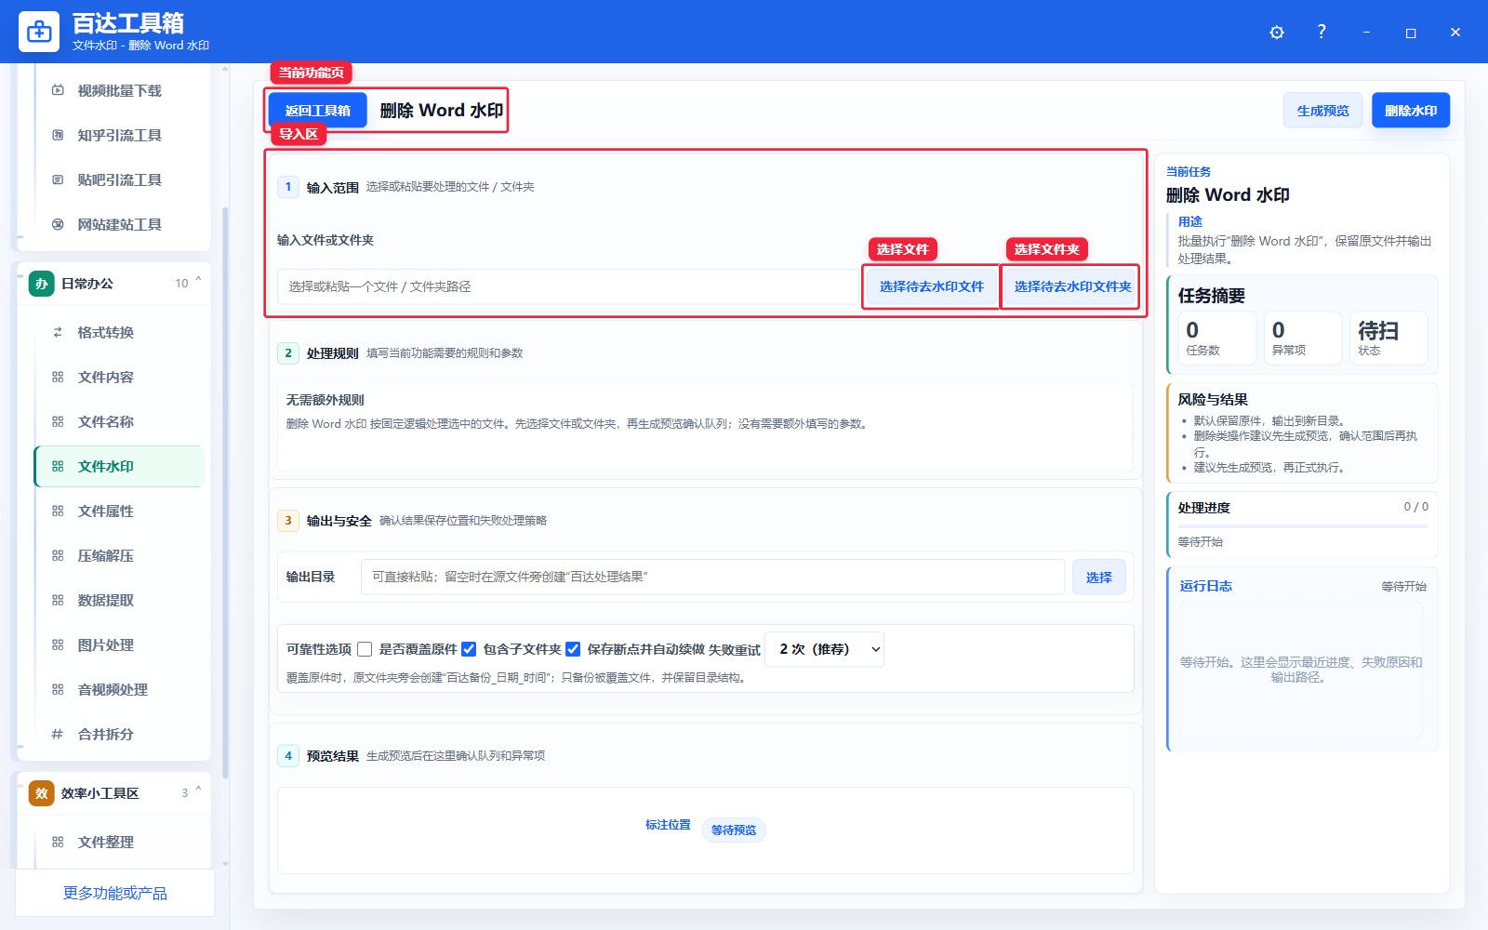Click 选择待去水印文件 button

(x=931, y=286)
